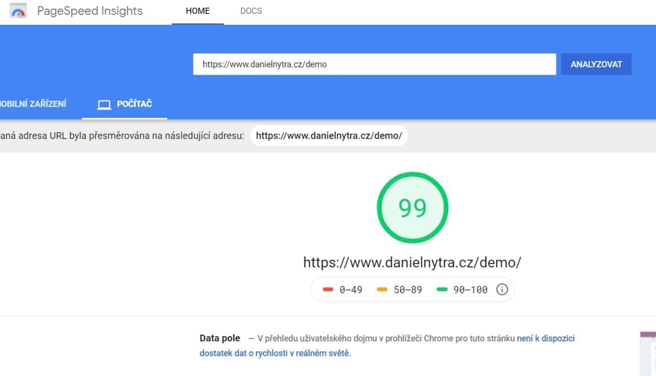
Task: Click the green 90–100 legend item
Action: click(x=462, y=290)
